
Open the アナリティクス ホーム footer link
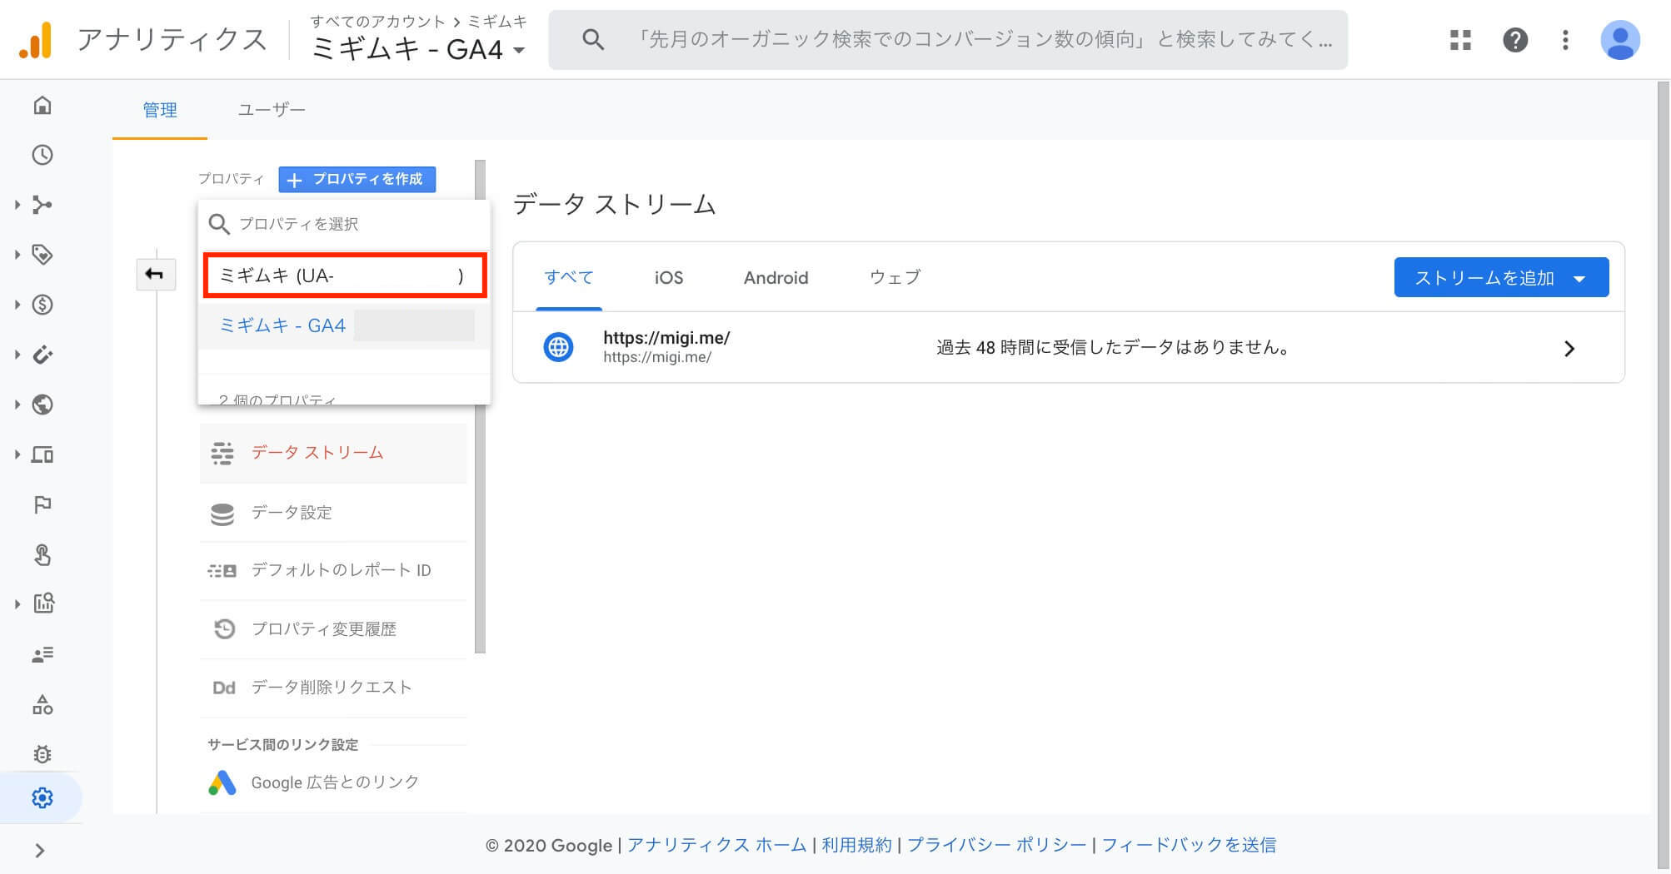(717, 845)
